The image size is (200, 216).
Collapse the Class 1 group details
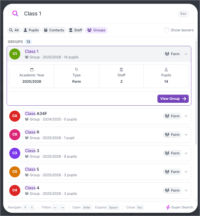186,54
